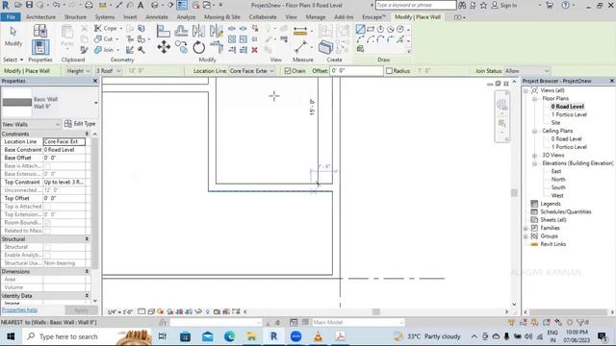The image size is (616, 346).
Task: Click the Trim/Extend to Corner icon
Action: click(217, 47)
